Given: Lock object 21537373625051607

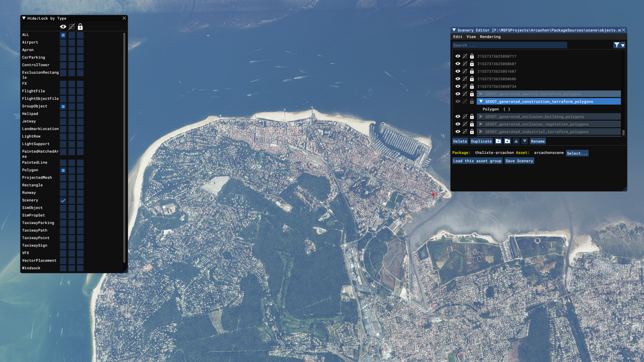Looking at the screenshot, I should pos(472,71).
